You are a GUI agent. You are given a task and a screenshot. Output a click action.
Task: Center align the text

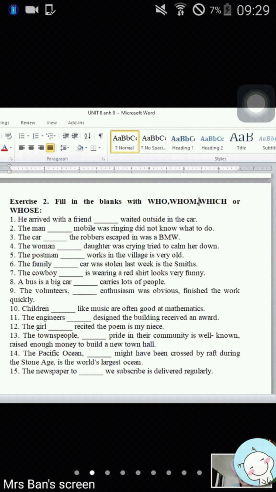coord(31,148)
